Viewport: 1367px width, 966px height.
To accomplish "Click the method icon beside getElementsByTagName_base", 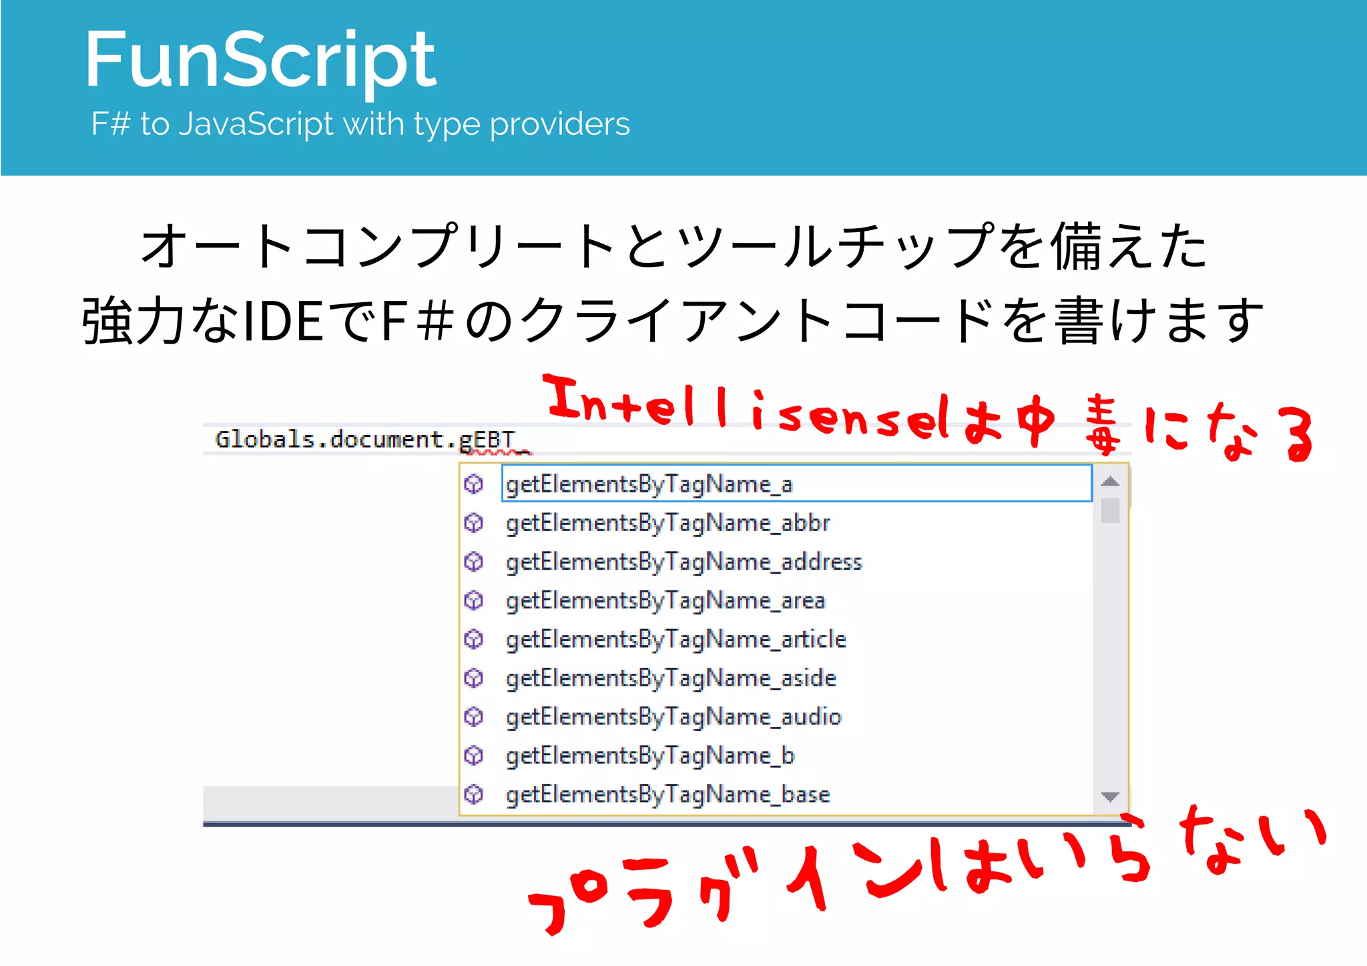I will (x=473, y=794).
